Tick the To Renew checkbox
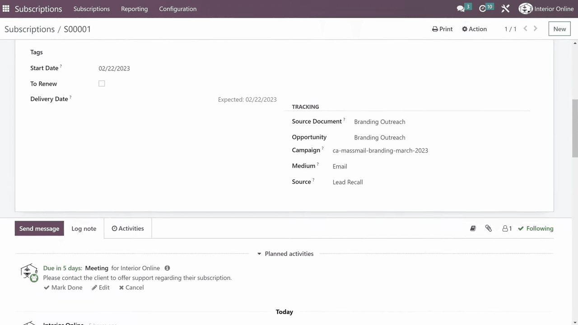578x325 pixels. coord(102,84)
